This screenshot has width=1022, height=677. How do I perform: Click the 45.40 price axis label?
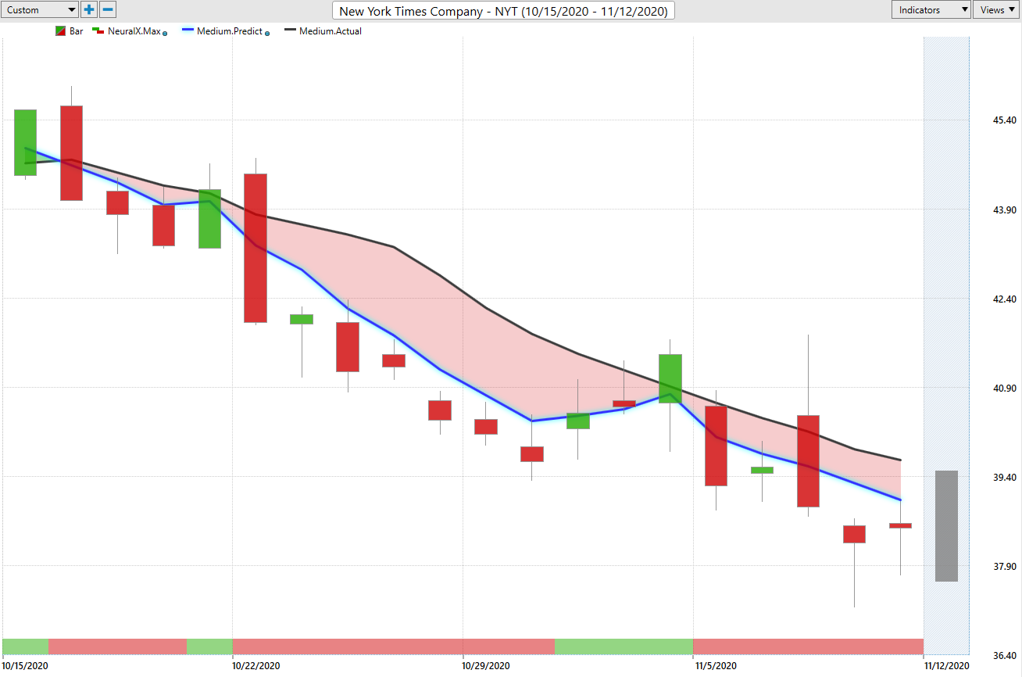click(1004, 120)
